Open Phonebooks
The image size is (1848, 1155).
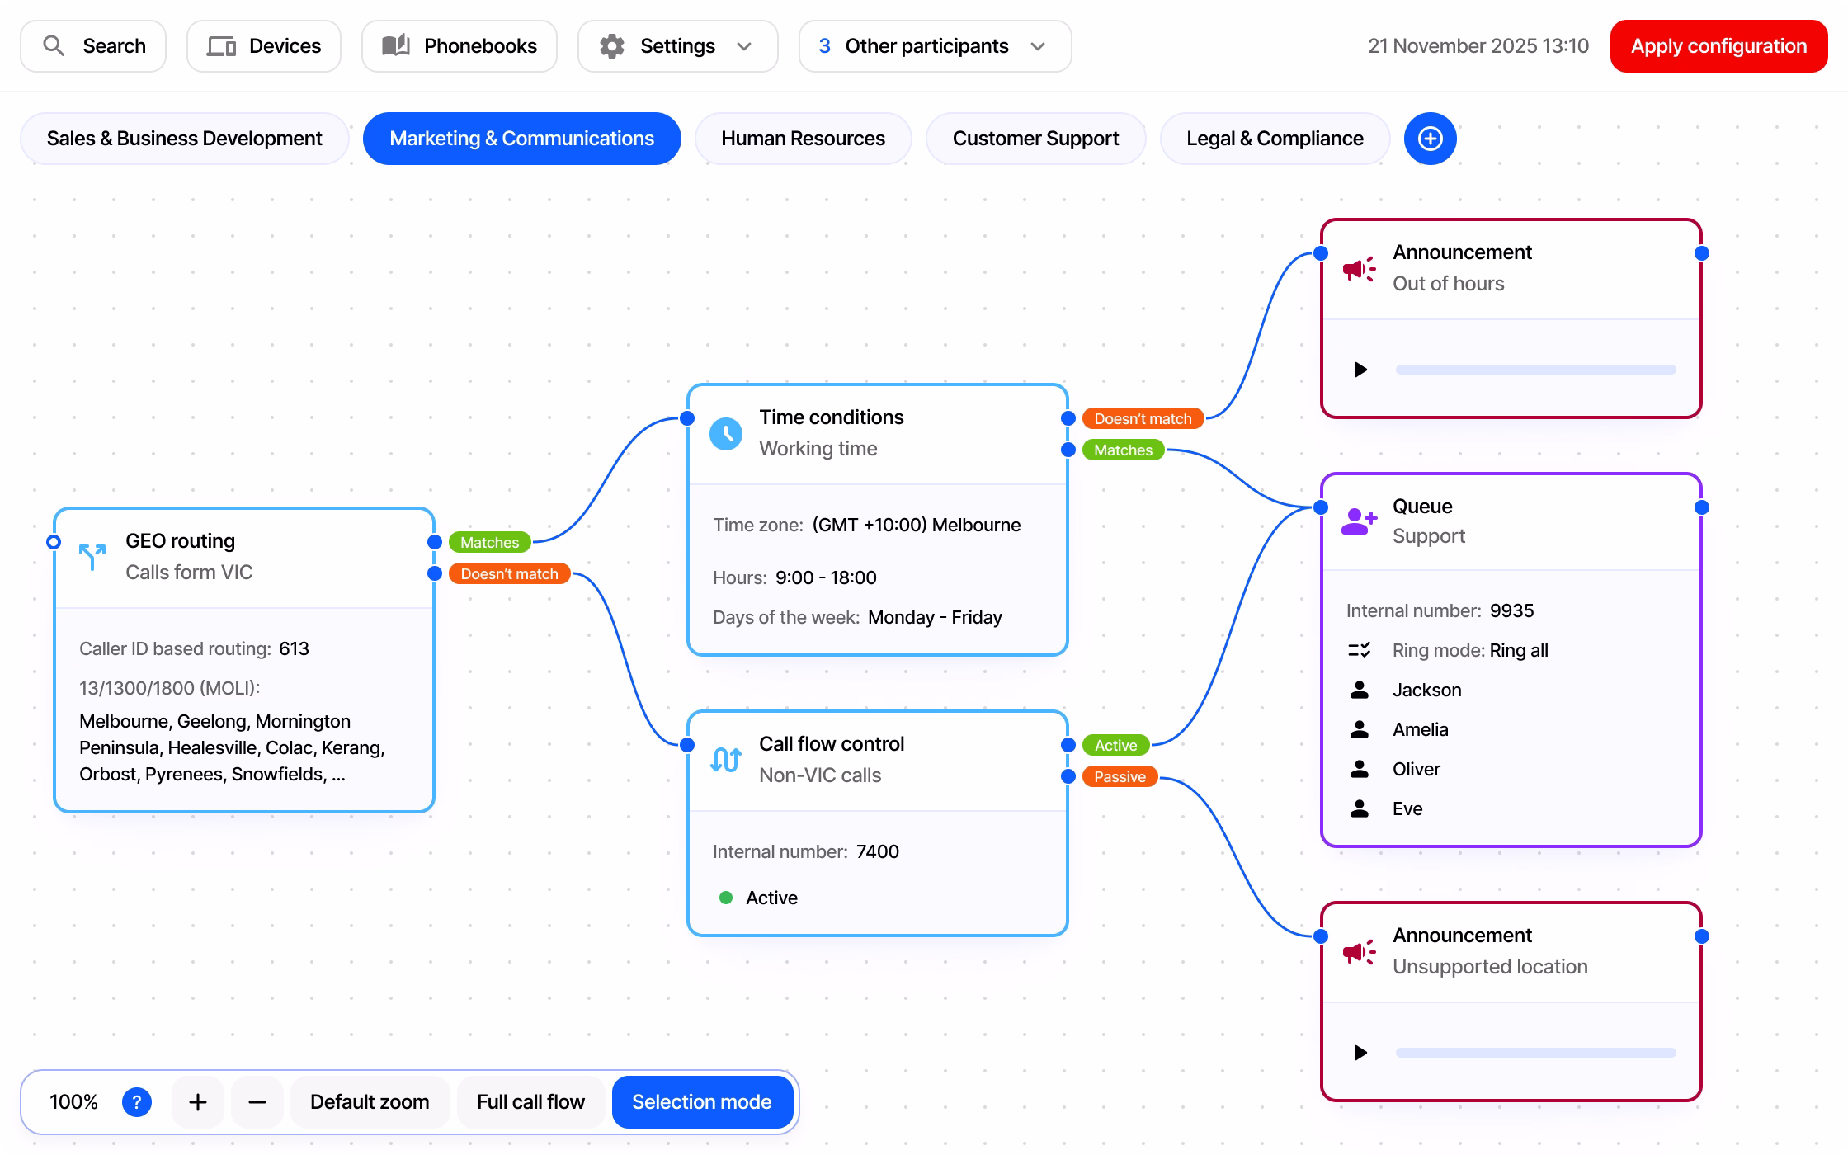click(460, 46)
